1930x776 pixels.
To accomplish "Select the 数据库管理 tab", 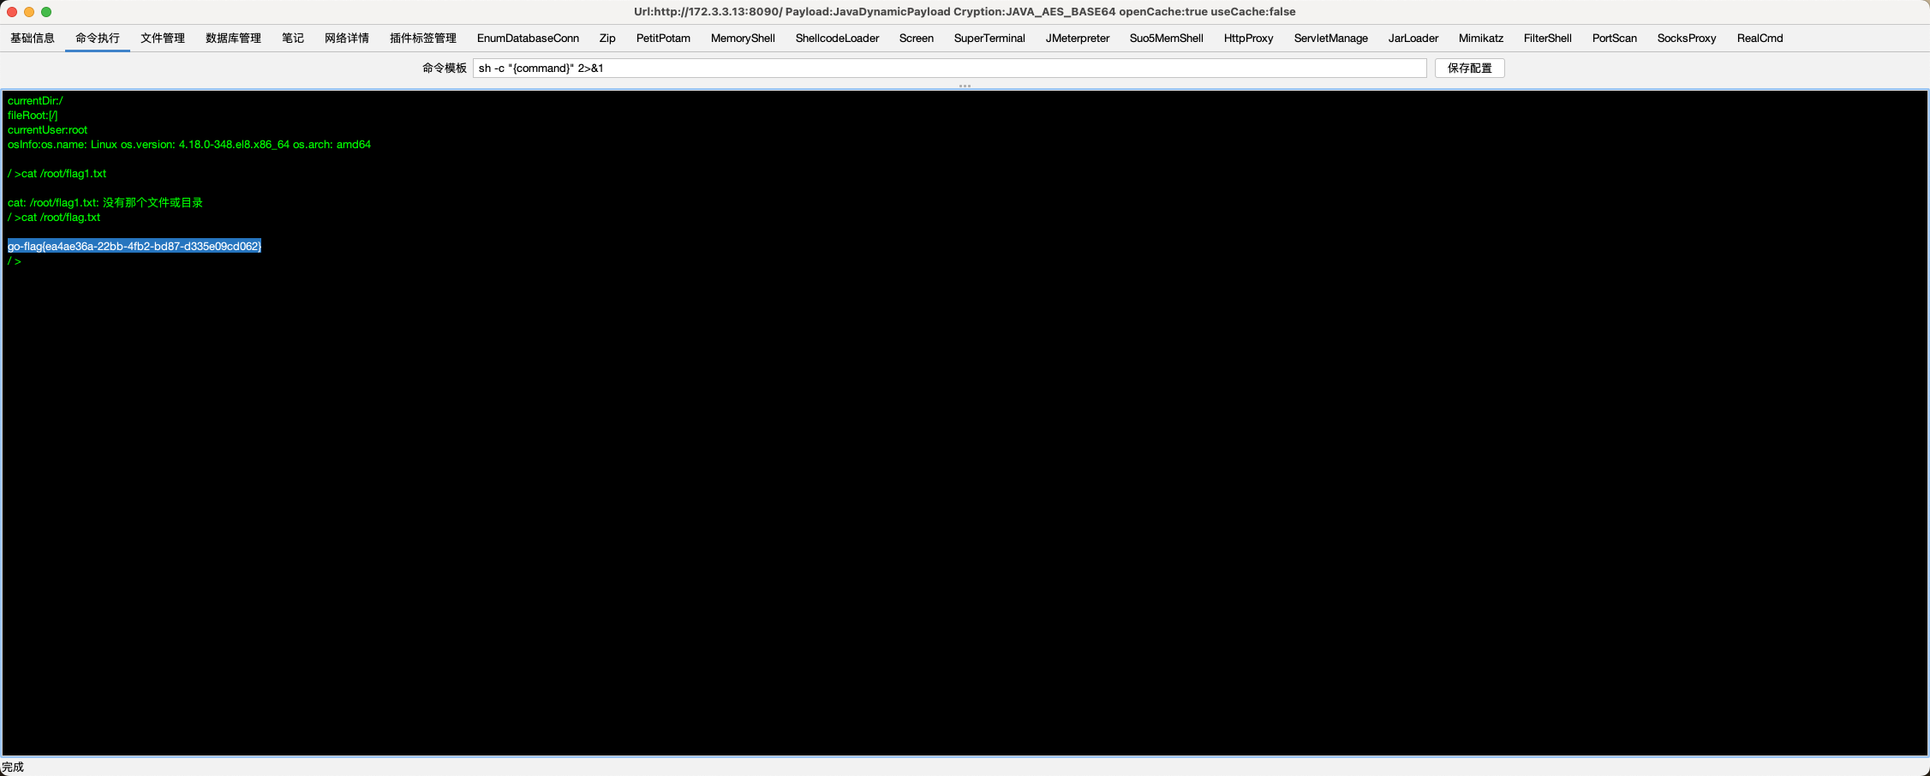I will (x=233, y=39).
